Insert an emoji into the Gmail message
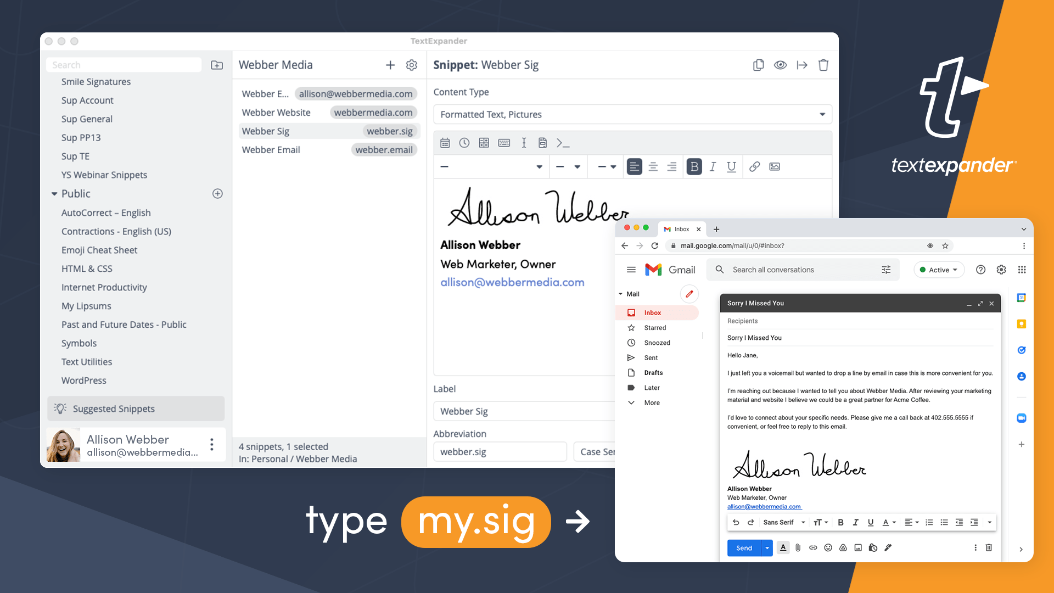 point(828,547)
